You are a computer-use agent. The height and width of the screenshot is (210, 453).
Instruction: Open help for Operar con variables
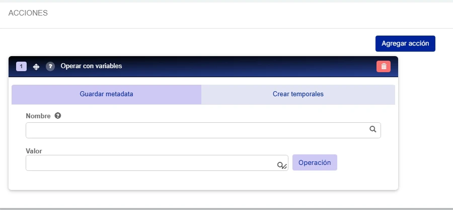pyautogui.click(x=50, y=67)
